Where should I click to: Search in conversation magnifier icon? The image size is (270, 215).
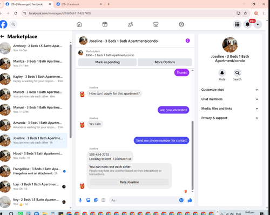click(237, 73)
